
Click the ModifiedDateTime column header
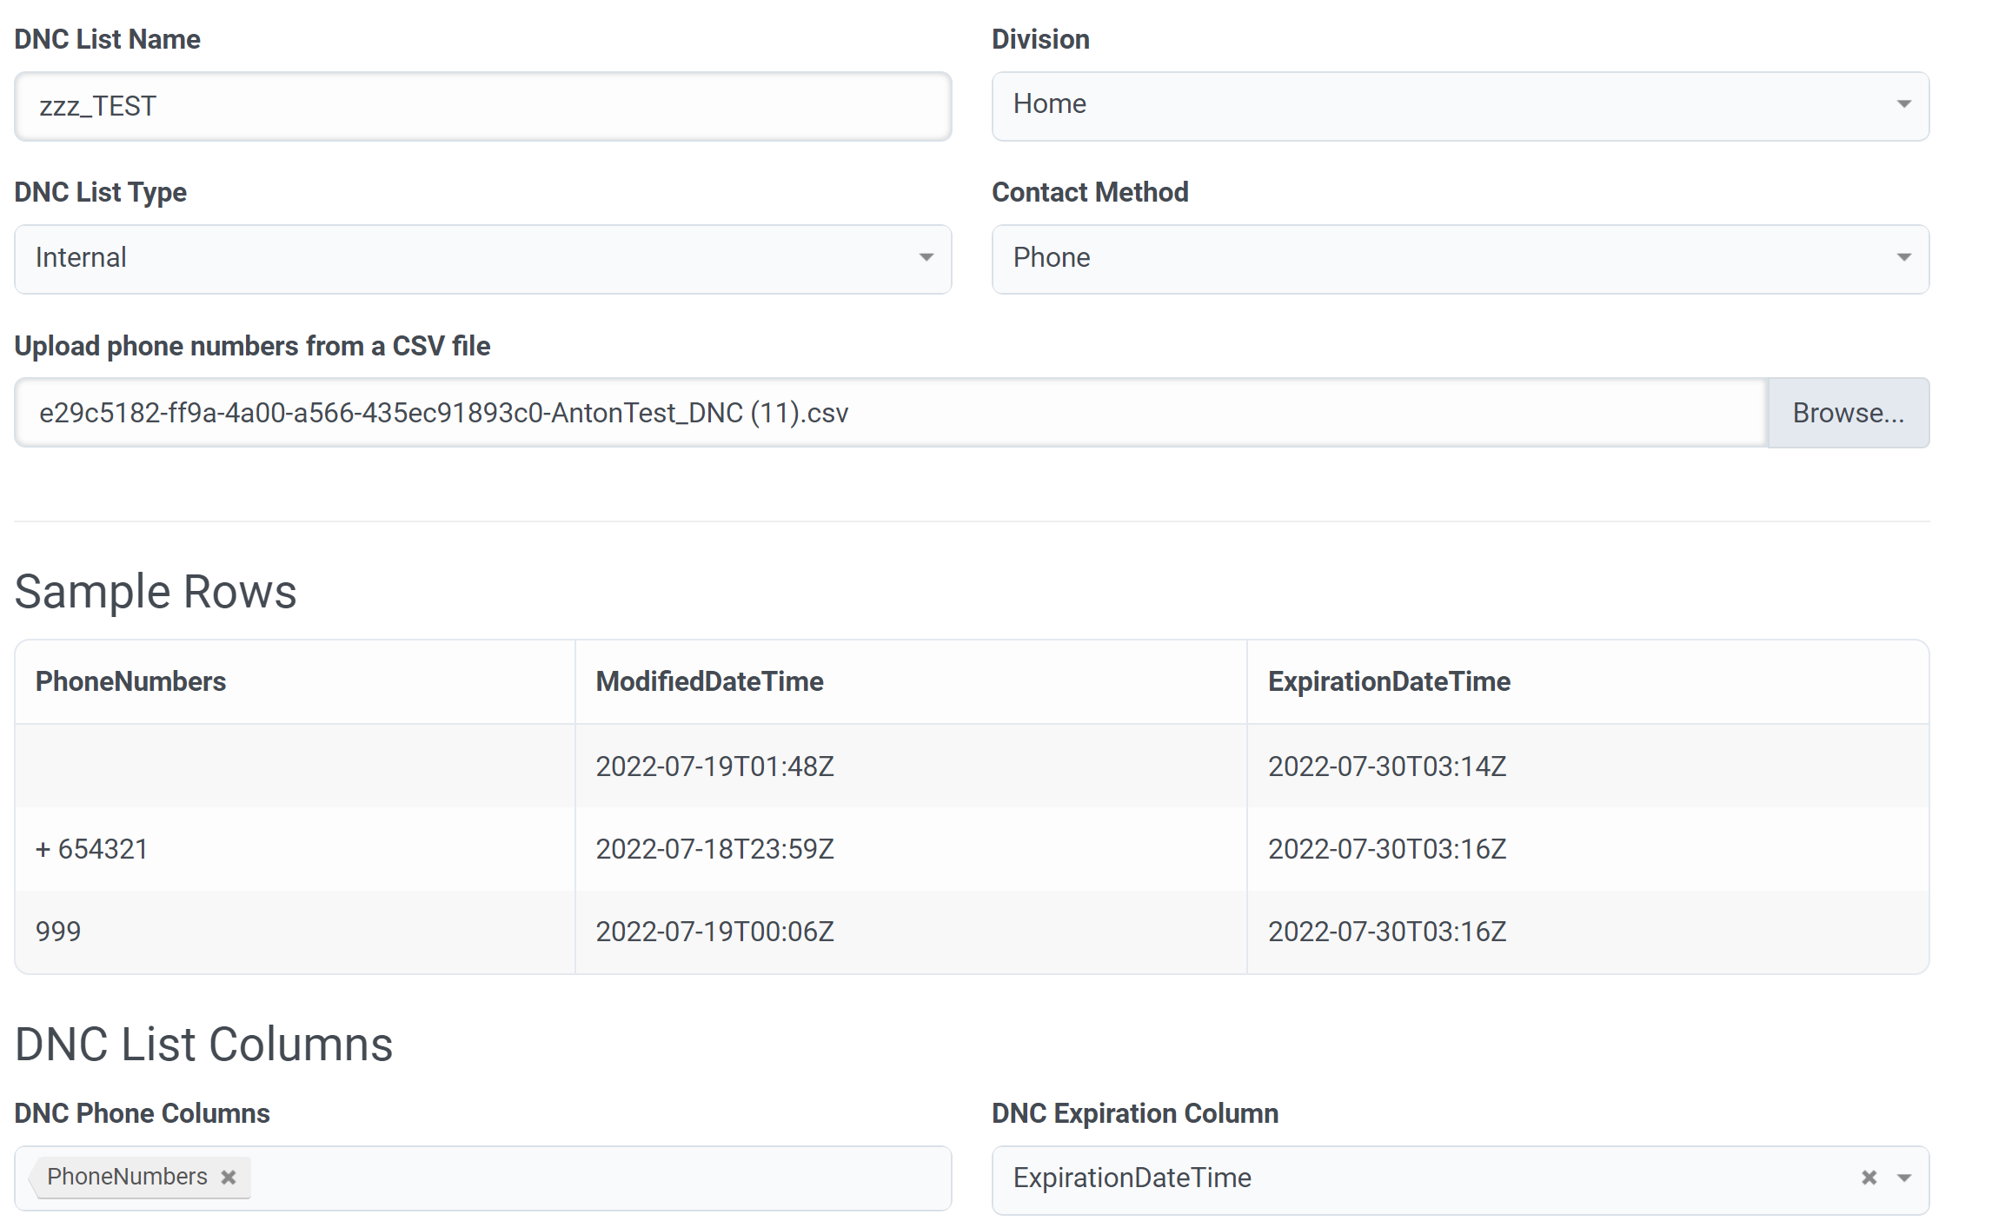click(x=709, y=681)
